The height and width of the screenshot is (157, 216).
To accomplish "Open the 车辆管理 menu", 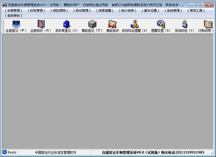I will (x=14, y=10).
